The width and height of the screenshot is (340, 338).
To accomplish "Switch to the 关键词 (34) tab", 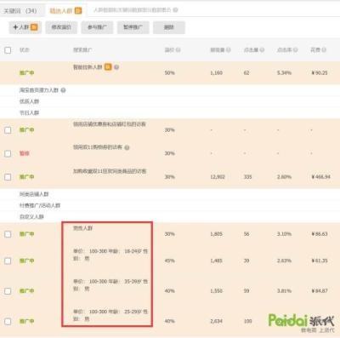I will tap(20, 11).
